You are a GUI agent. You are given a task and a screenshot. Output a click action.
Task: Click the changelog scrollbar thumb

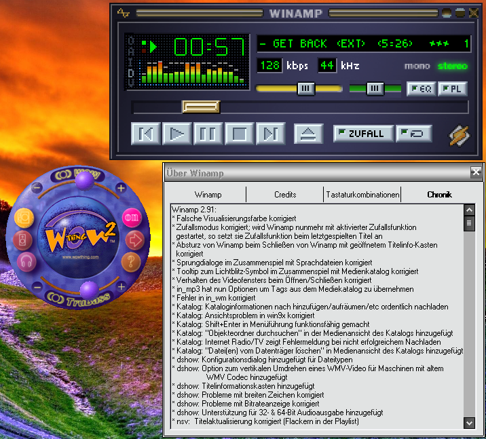(469, 223)
